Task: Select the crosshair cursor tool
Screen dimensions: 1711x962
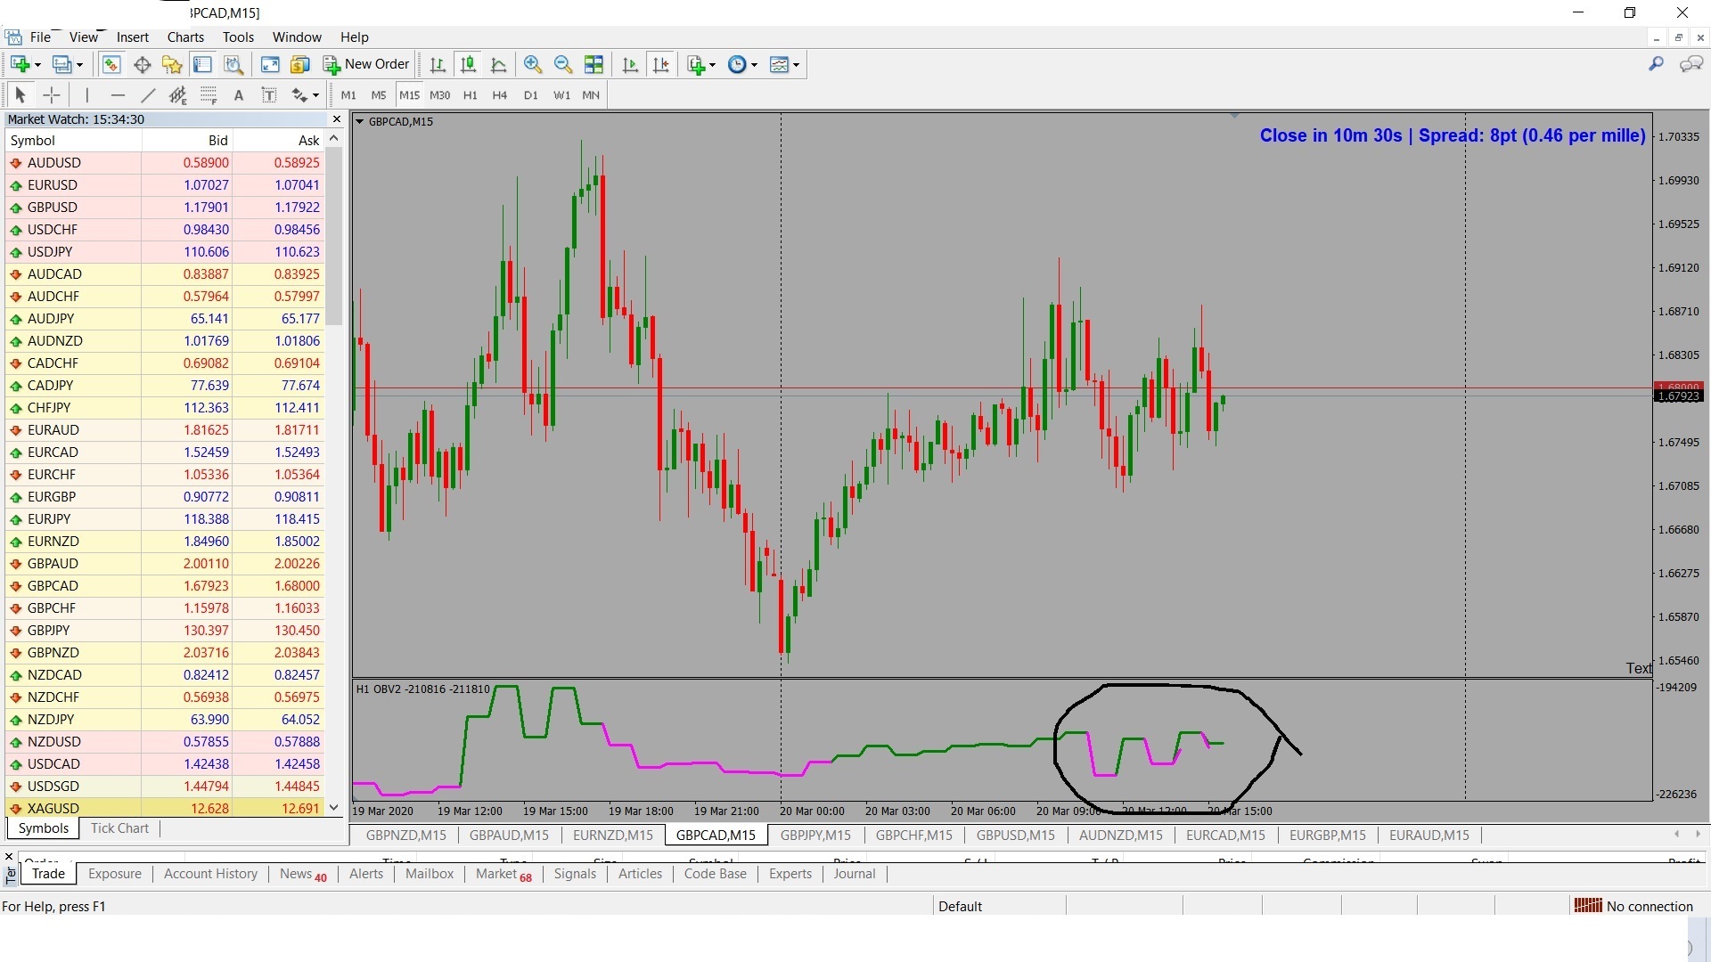Action: click(x=52, y=95)
